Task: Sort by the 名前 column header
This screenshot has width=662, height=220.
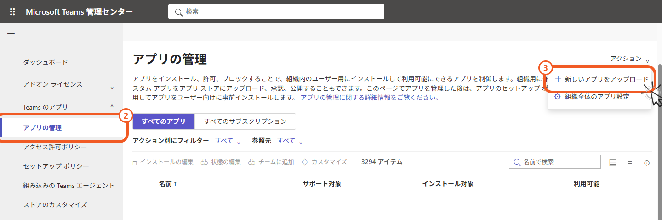Action: [168, 184]
